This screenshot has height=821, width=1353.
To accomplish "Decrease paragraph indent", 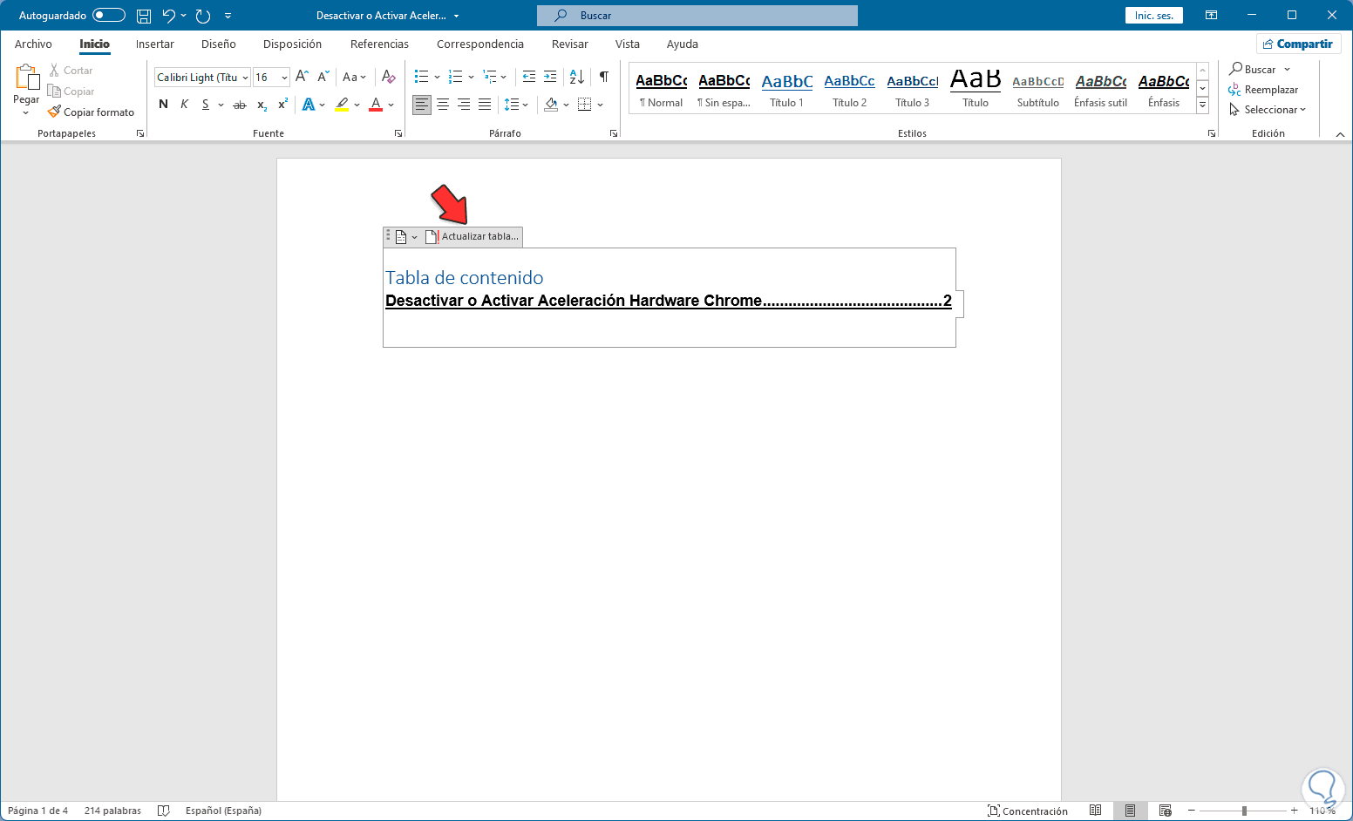I will point(529,77).
